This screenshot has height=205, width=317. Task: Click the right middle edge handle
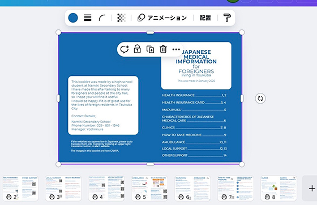tap(242, 99)
